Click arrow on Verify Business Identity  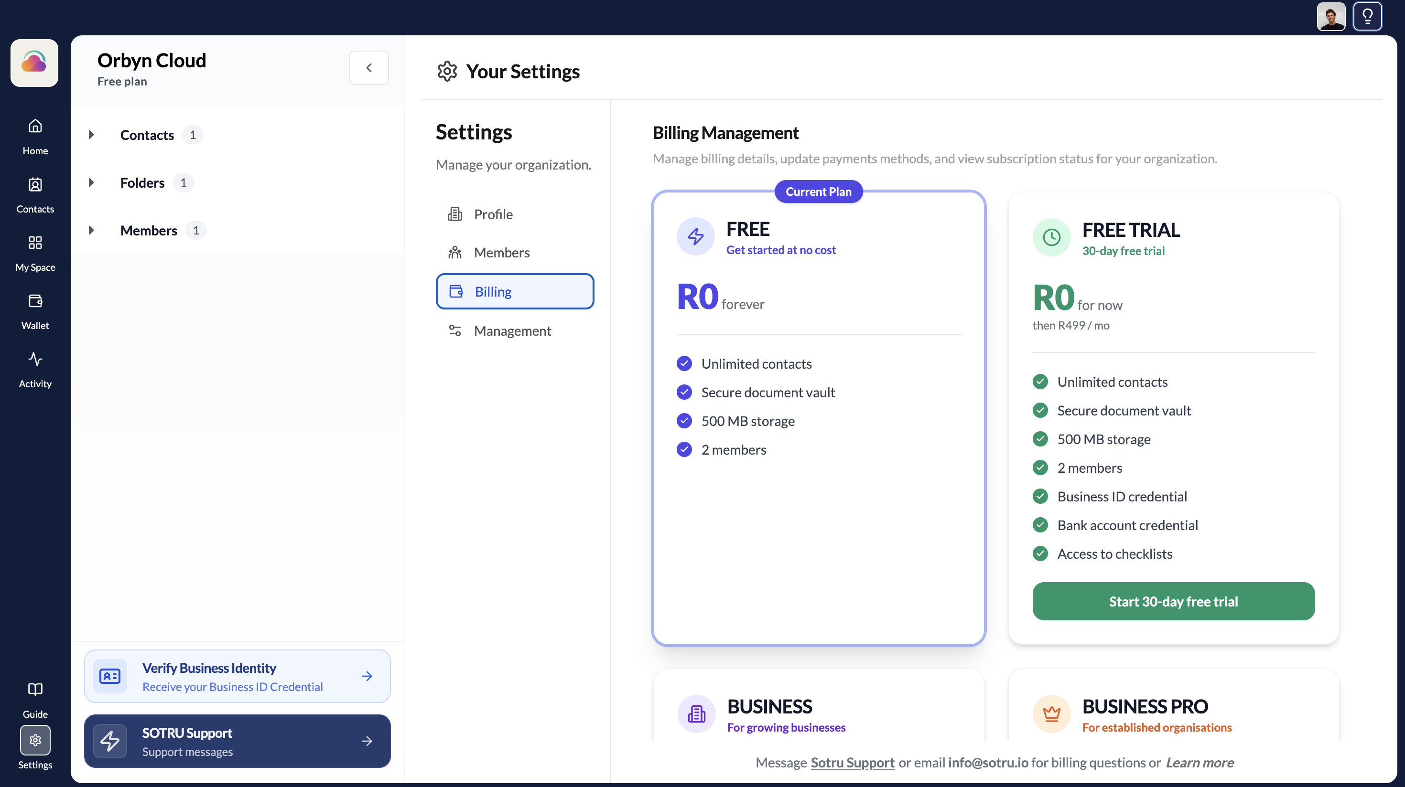point(367,676)
